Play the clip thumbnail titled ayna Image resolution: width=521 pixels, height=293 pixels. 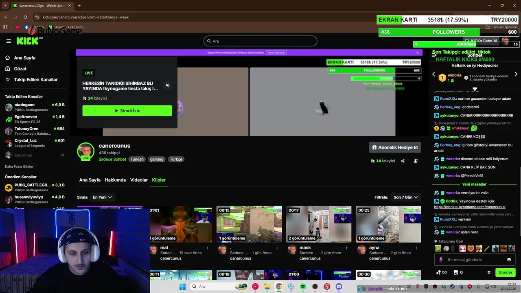(388, 224)
